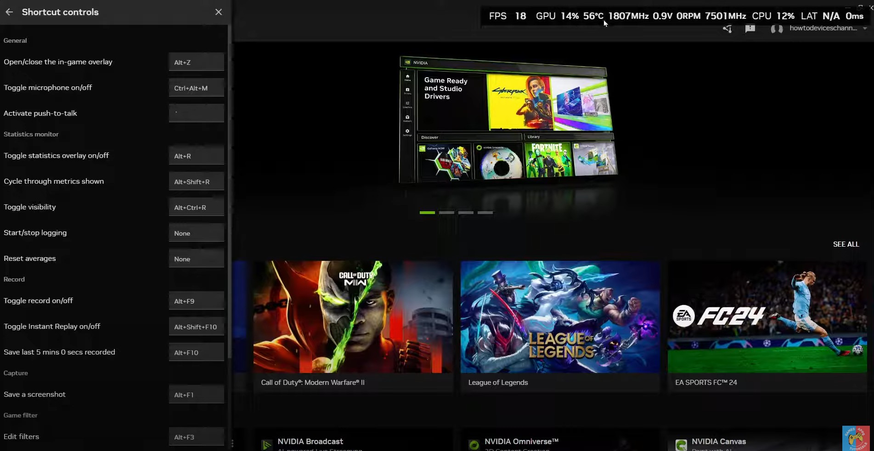Edit the Save a screenshot Alt+F1 shortcut
Viewport: 874px width, 451px height.
[x=196, y=395]
